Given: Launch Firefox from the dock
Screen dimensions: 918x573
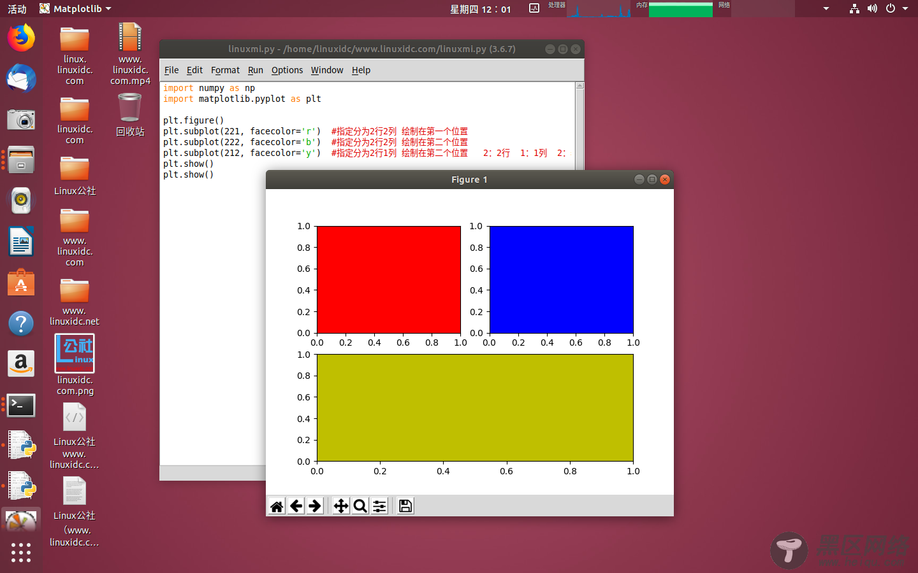Looking at the screenshot, I should tap(21, 38).
